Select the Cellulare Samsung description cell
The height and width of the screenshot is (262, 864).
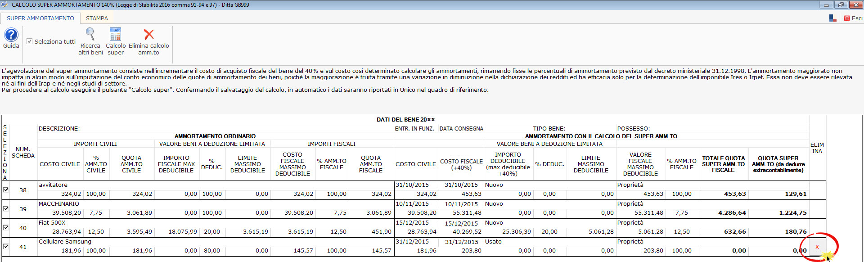coord(216,242)
